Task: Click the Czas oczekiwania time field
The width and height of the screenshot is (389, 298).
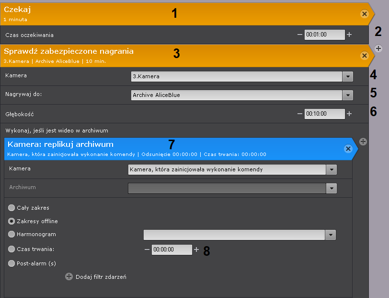Action: (x=324, y=35)
